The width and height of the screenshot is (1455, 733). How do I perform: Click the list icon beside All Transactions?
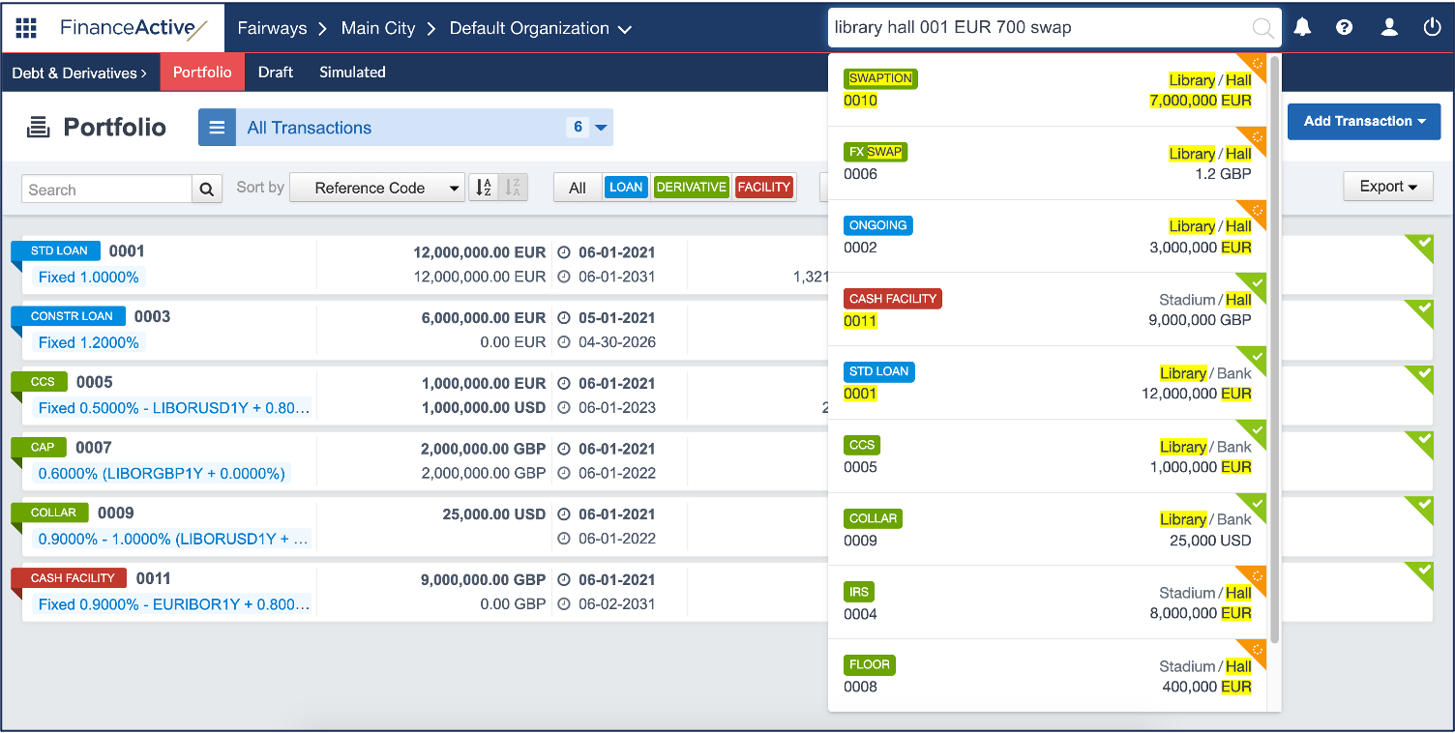tap(217, 128)
